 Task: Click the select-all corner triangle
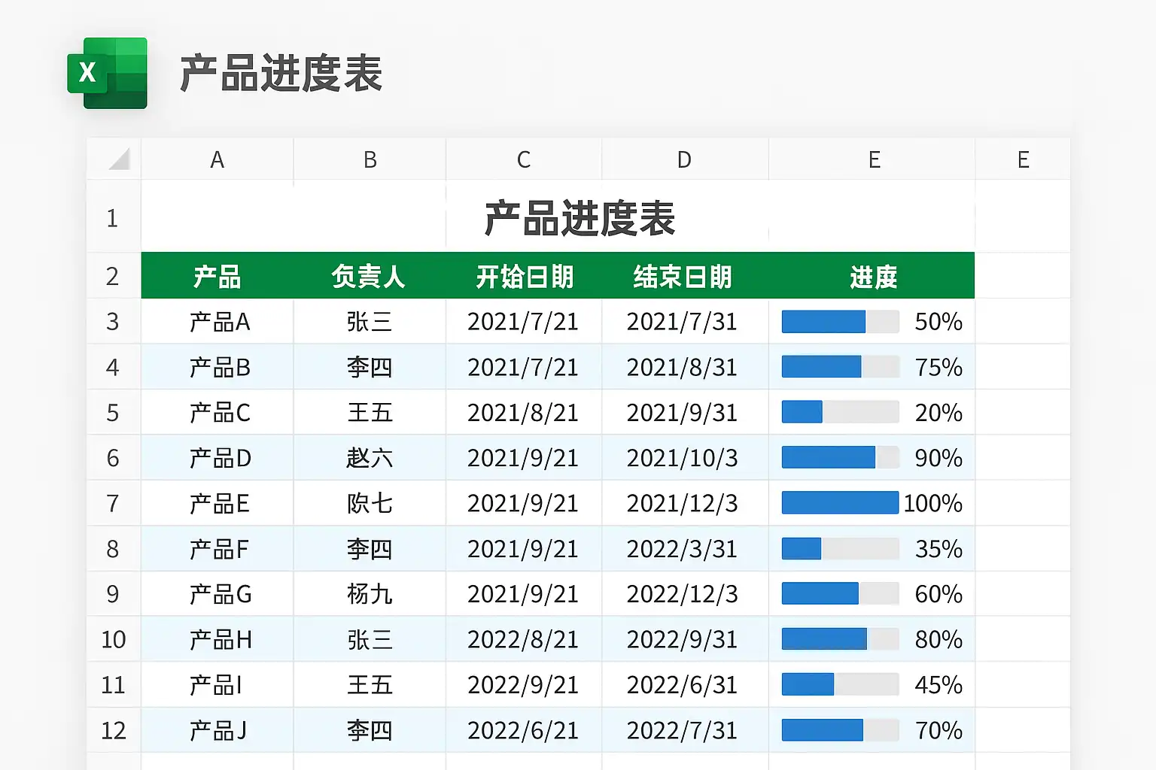pyautogui.click(x=119, y=159)
